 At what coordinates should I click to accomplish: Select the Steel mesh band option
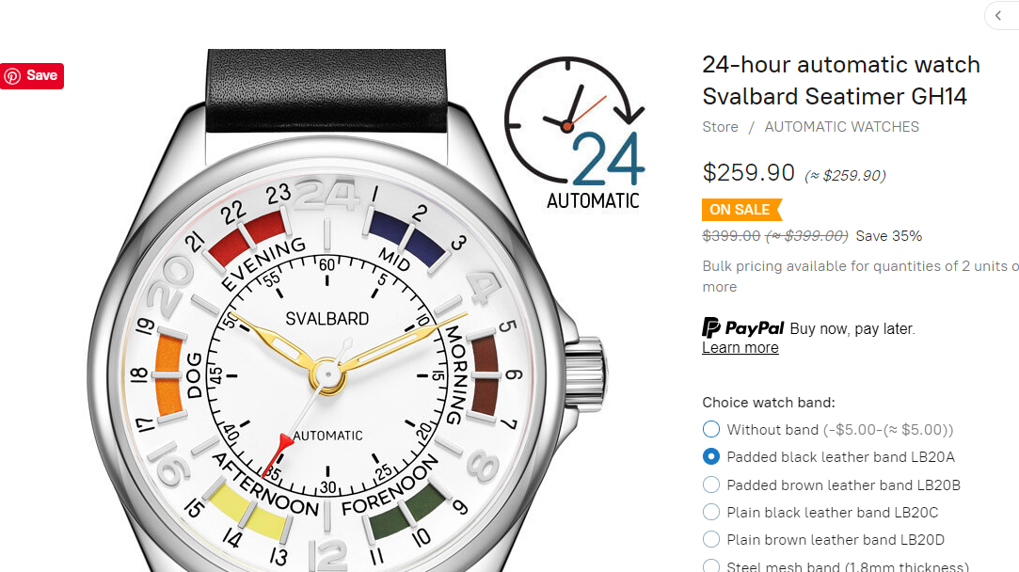(711, 566)
